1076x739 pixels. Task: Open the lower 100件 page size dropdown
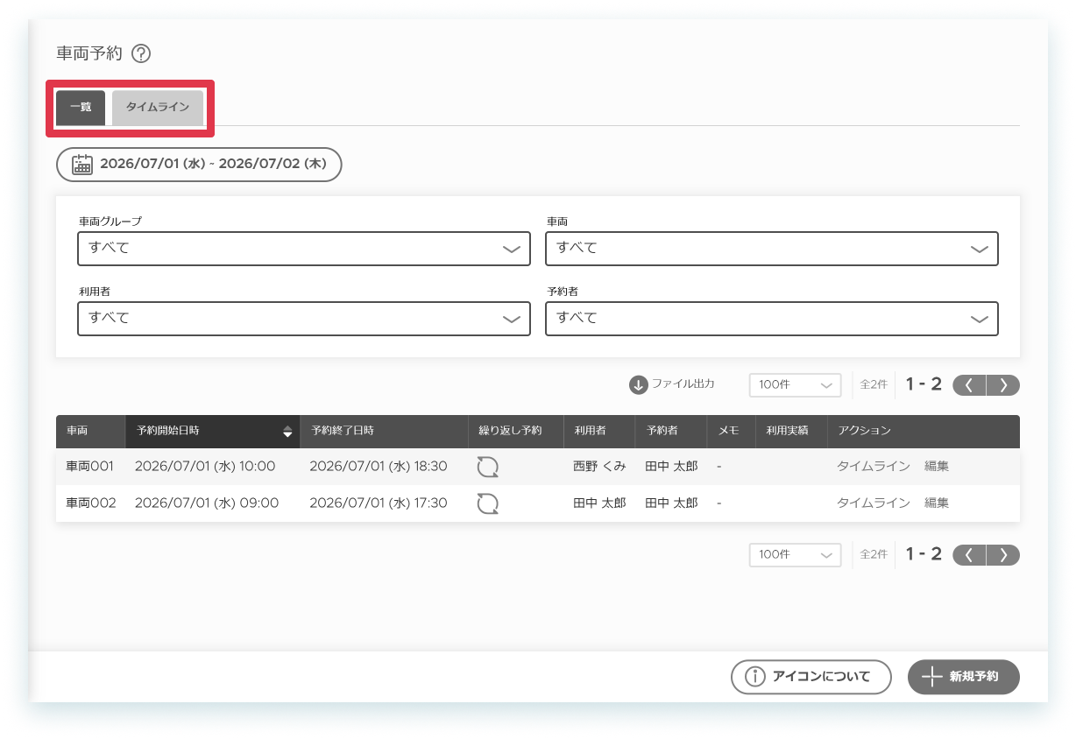795,555
